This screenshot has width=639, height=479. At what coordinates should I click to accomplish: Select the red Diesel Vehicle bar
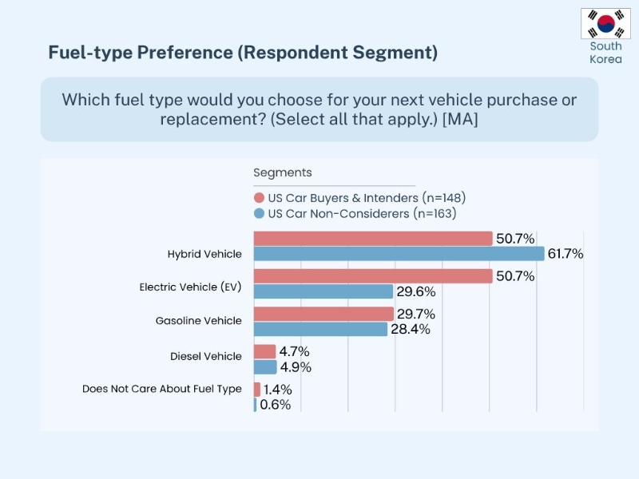(264, 351)
